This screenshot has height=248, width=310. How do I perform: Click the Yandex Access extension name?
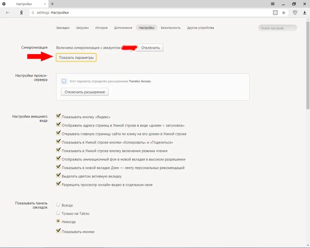(x=140, y=81)
